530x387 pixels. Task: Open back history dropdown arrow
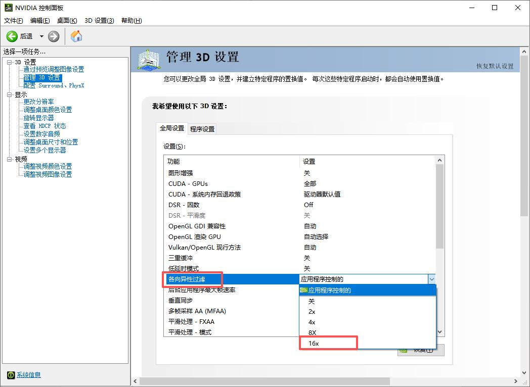tap(41, 36)
